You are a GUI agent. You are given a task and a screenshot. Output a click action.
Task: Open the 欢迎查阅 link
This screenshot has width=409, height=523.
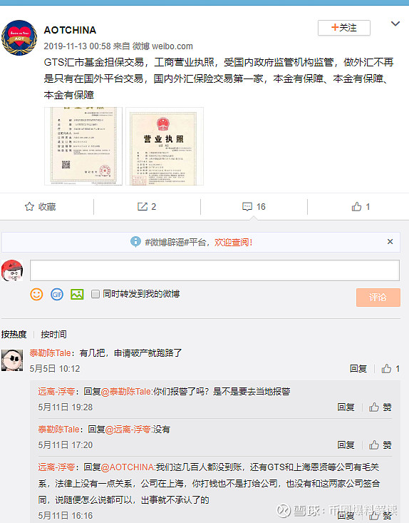(x=233, y=242)
